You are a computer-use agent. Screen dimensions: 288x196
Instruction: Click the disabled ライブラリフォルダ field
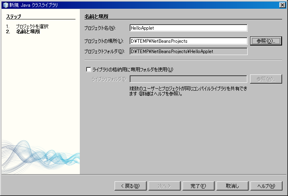click(x=188, y=79)
